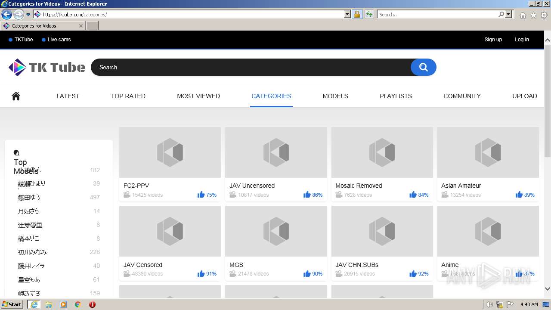This screenshot has width=551, height=310.
Task: Click the thumbs-up icon showing 89%
Action: (519, 195)
